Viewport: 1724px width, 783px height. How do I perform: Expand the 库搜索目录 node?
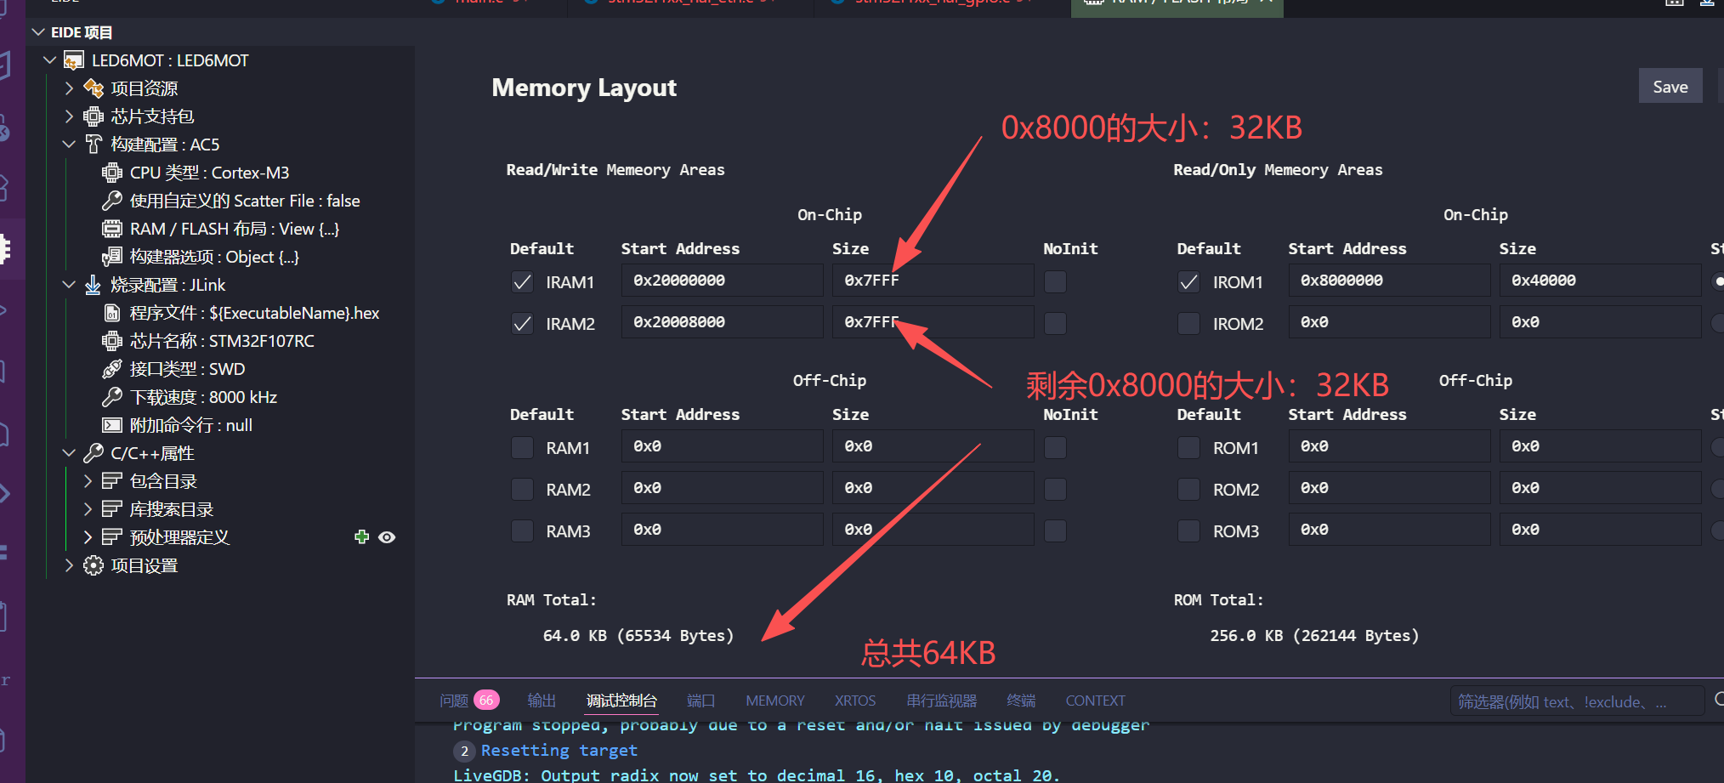tap(88, 509)
